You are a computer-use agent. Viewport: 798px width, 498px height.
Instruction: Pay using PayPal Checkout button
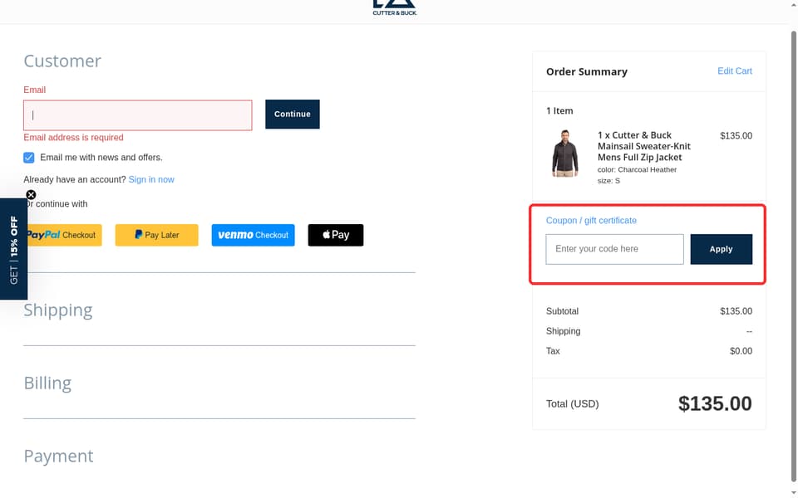click(63, 235)
